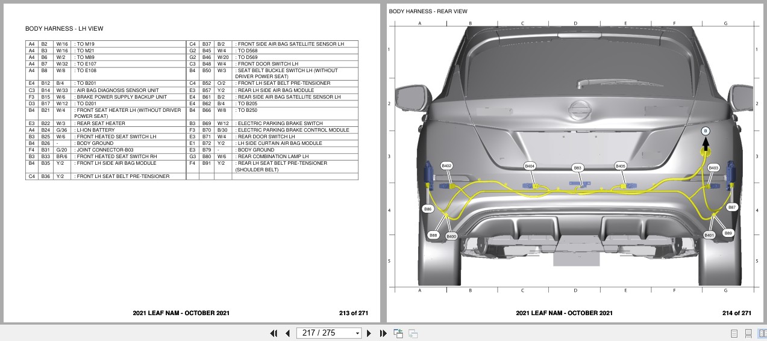The width and height of the screenshot is (767, 341).
Task: Click the previous view icon
Action: 398,333
